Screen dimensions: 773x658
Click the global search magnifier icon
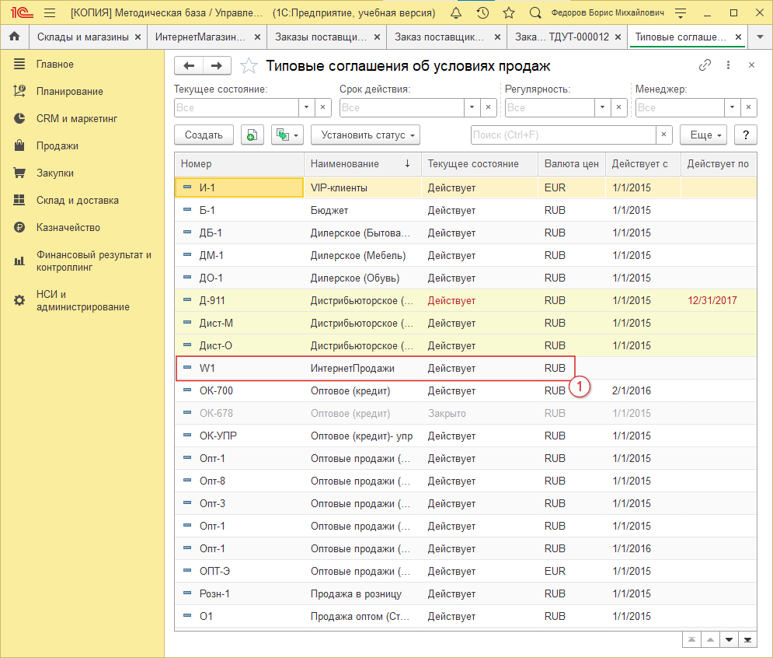click(535, 12)
